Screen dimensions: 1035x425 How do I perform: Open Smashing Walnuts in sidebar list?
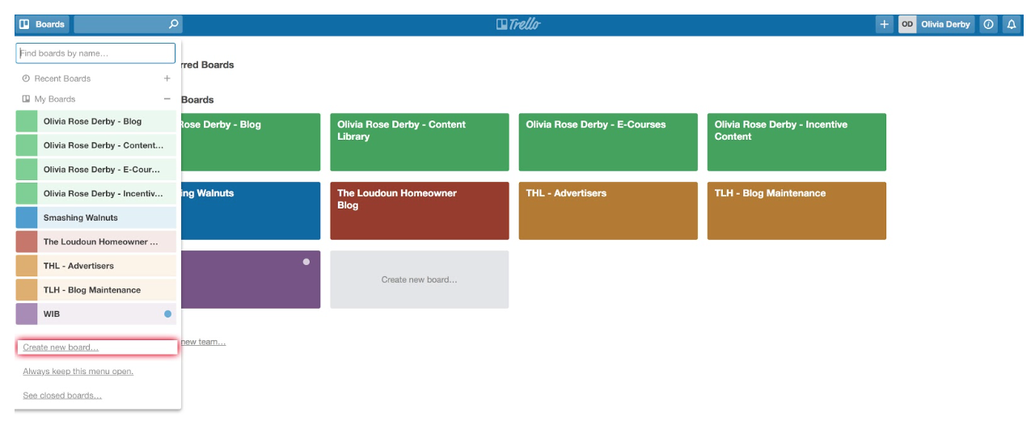point(95,217)
